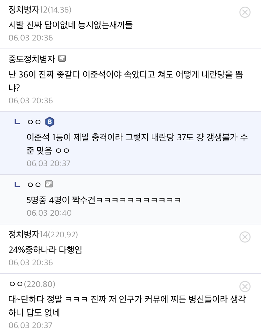The height and width of the screenshot is (334, 261).
Task: Click the gray icon beside the 20:40 reply's ㅇㅇ
Action: tap(49, 184)
